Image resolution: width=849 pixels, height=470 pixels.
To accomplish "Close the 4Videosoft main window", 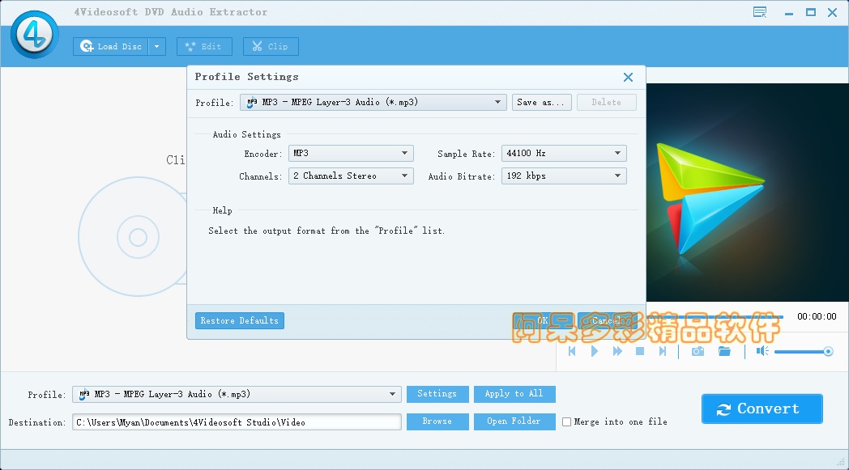I will click(x=833, y=12).
